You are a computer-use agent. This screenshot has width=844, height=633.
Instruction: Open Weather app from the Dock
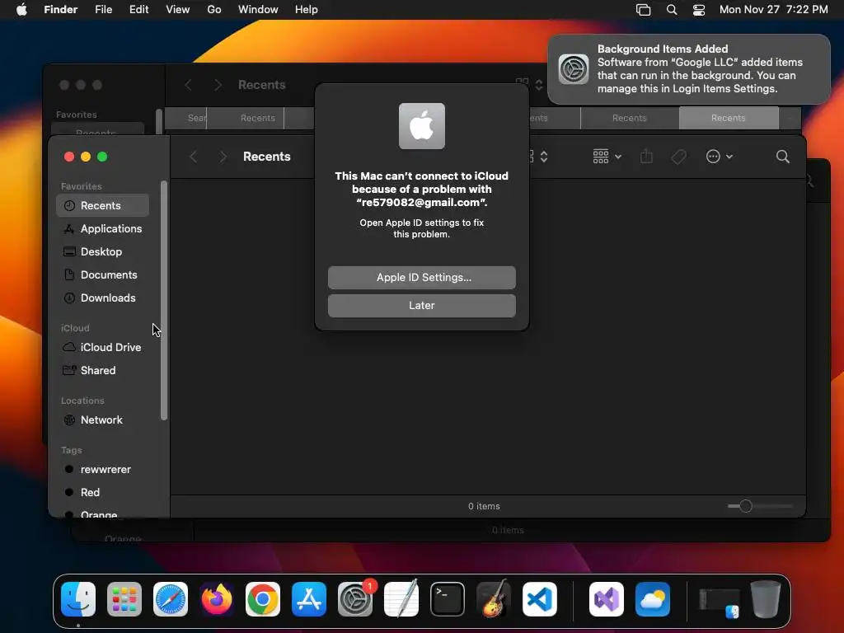653,599
